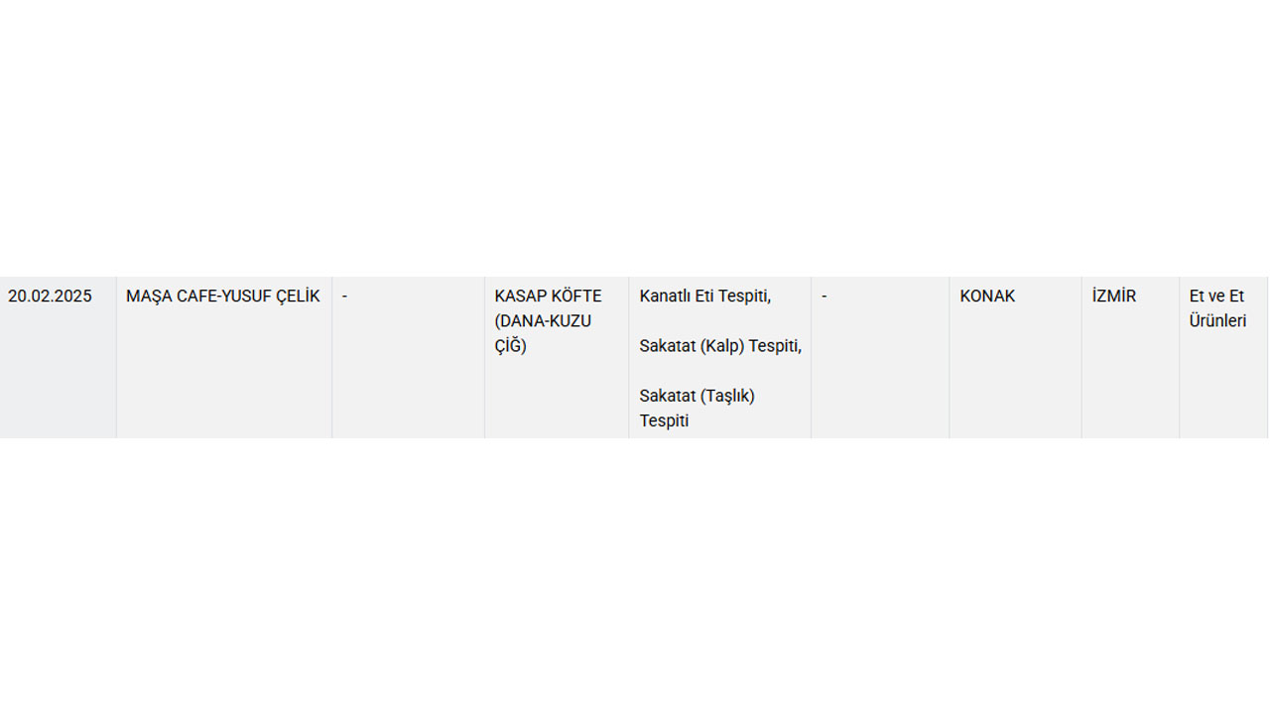Select the KASAP KÖFTE product text

548,296
